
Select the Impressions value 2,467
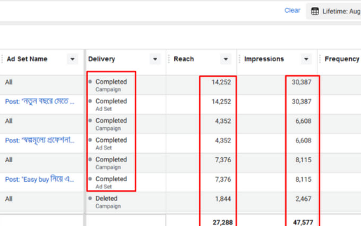pos(304,199)
